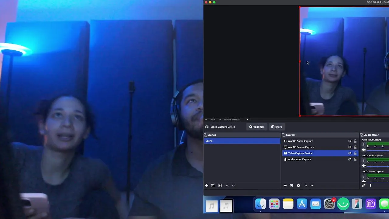Open Filters for Video Capture Device

[x=277, y=127]
